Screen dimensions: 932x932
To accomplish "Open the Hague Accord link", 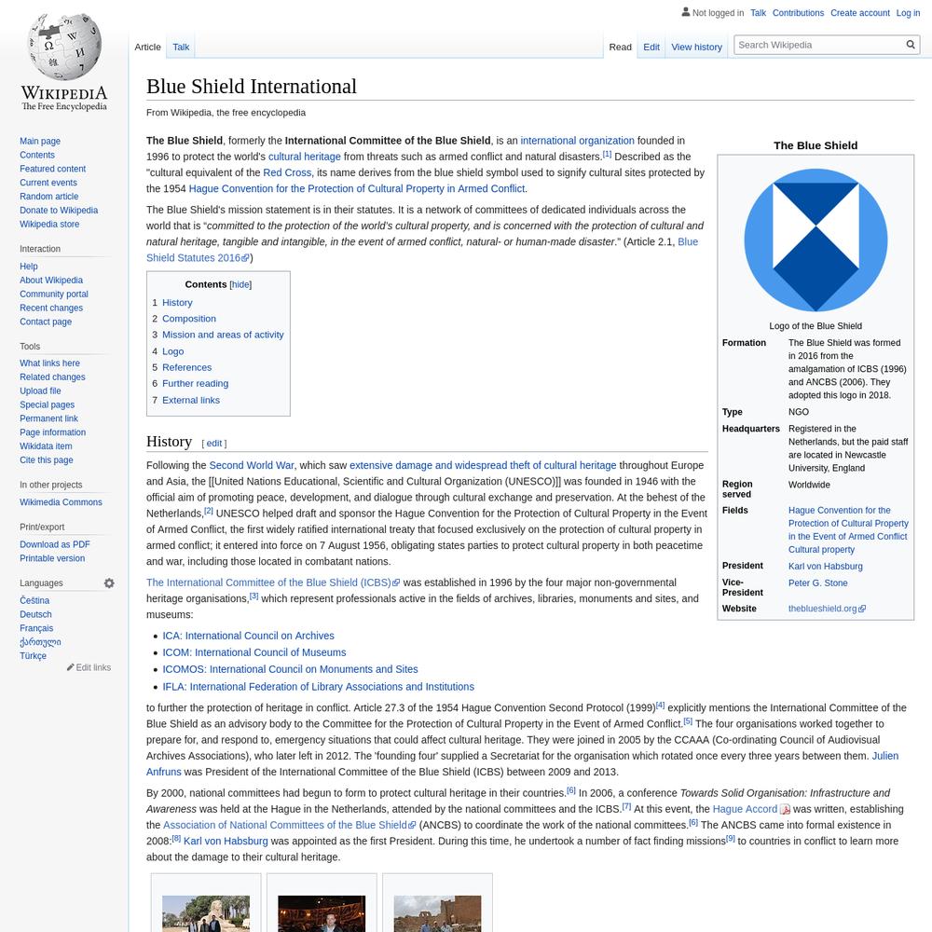I will point(745,809).
